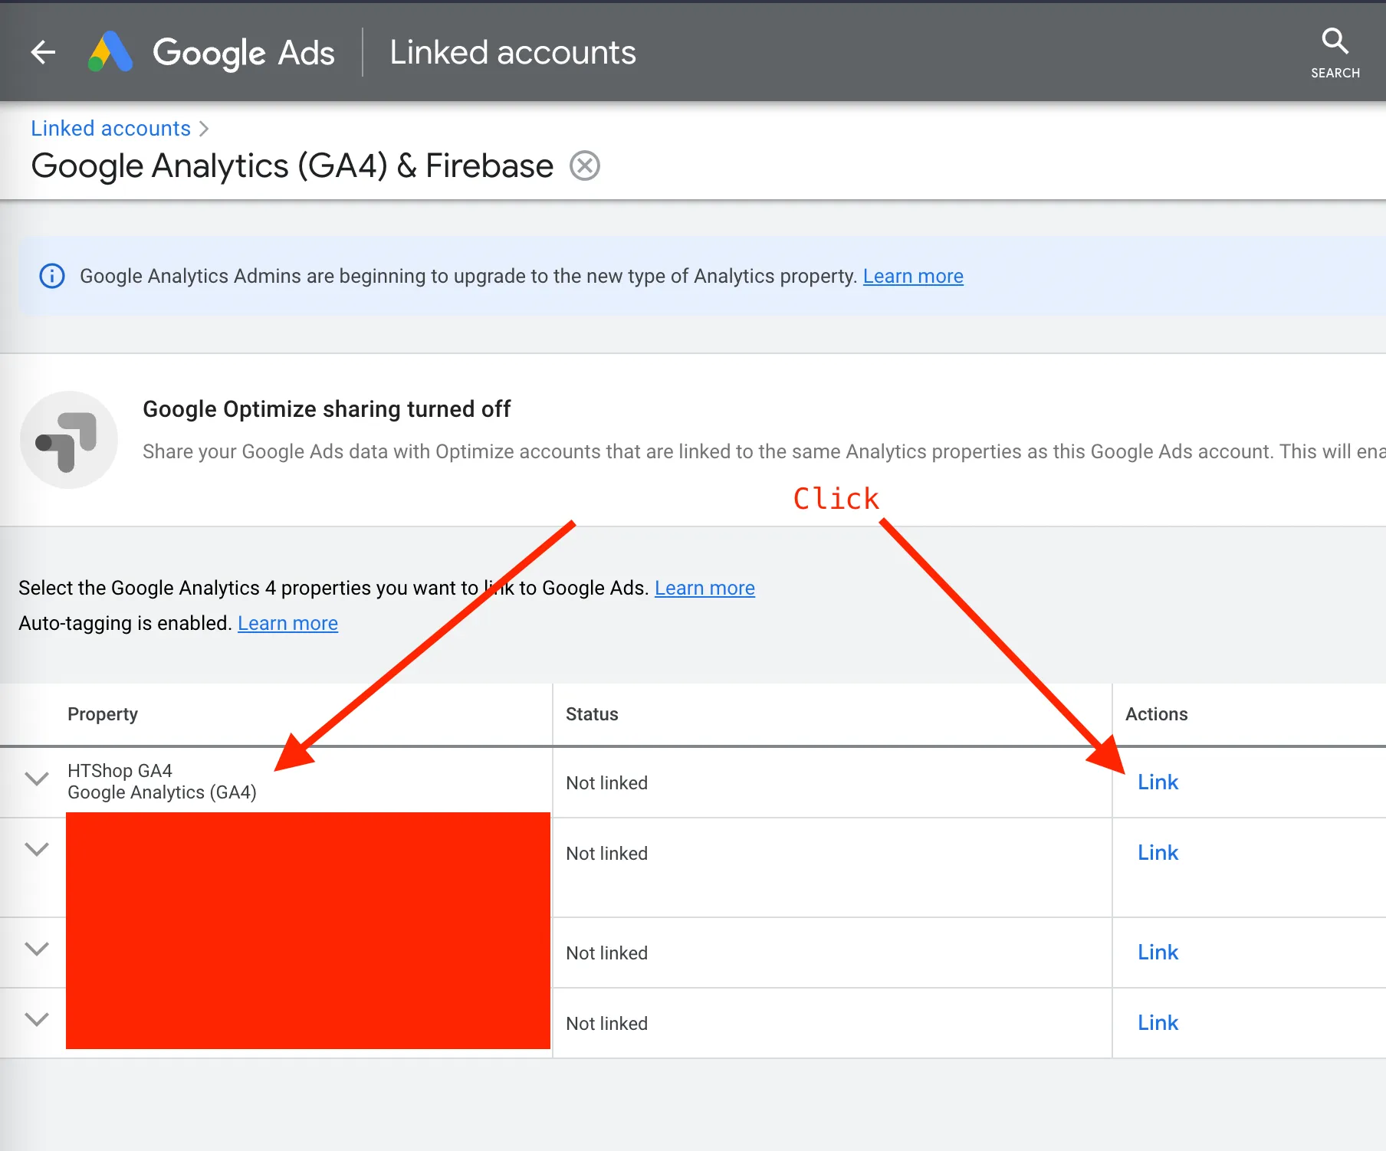Image resolution: width=1386 pixels, height=1151 pixels.
Task: Open Learn more about linking GA4 properties
Action: [x=704, y=588]
